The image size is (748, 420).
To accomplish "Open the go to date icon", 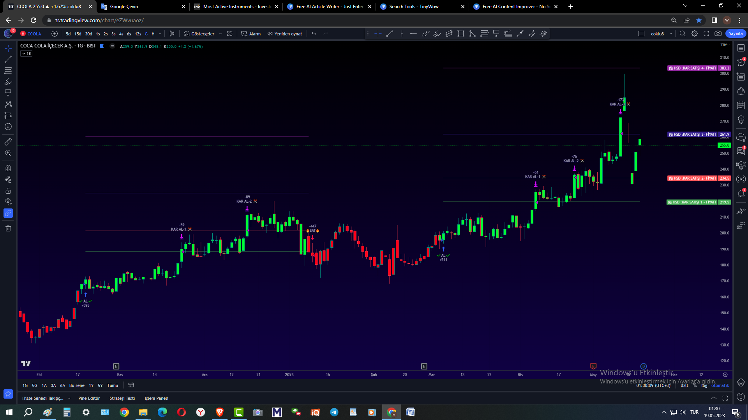I will [x=131, y=385].
